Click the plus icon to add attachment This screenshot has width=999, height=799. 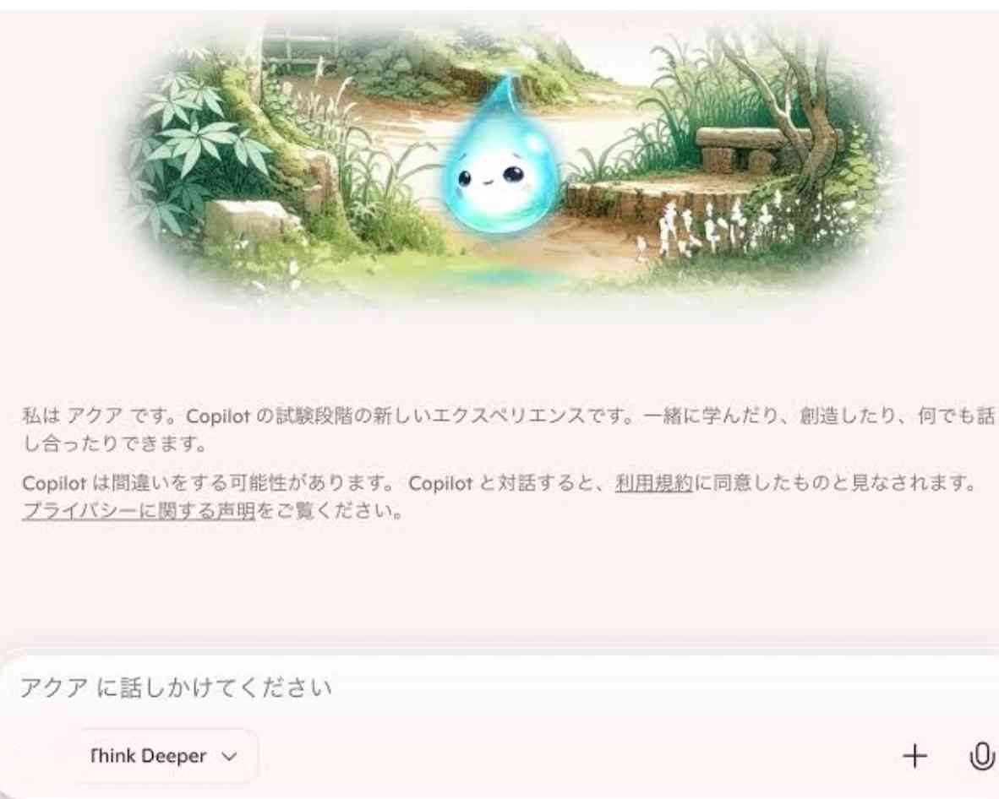[914, 756]
